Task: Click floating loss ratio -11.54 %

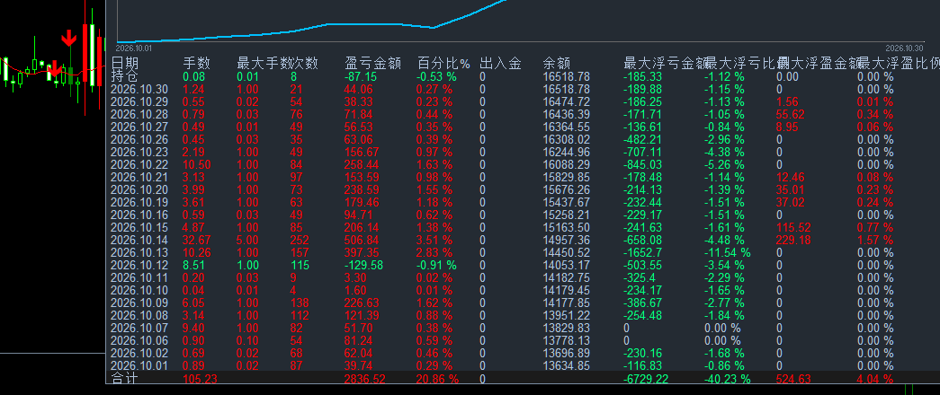Action: click(x=727, y=252)
